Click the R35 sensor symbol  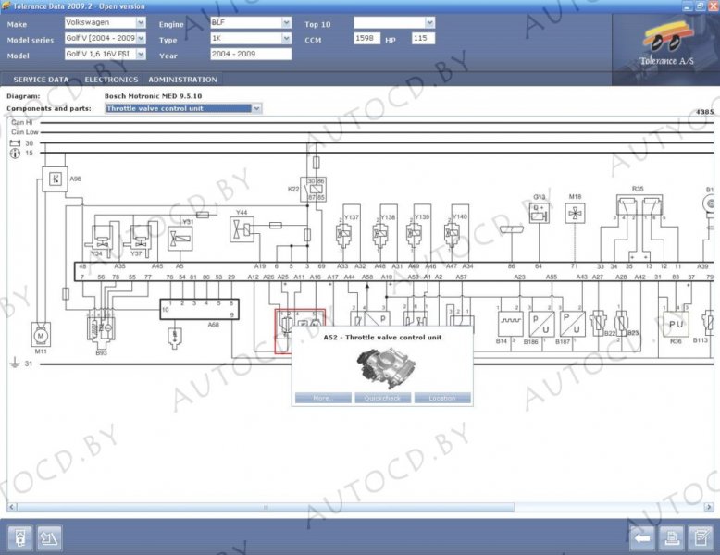coord(639,205)
